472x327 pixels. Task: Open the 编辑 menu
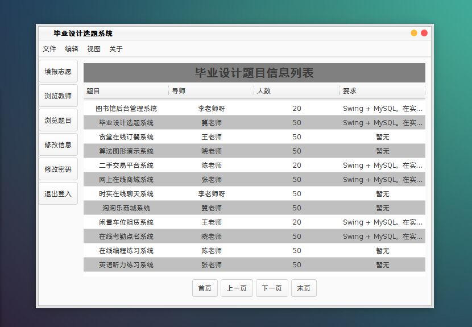pos(72,49)
